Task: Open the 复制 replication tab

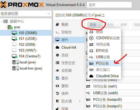Action: [x=69, y=86]
